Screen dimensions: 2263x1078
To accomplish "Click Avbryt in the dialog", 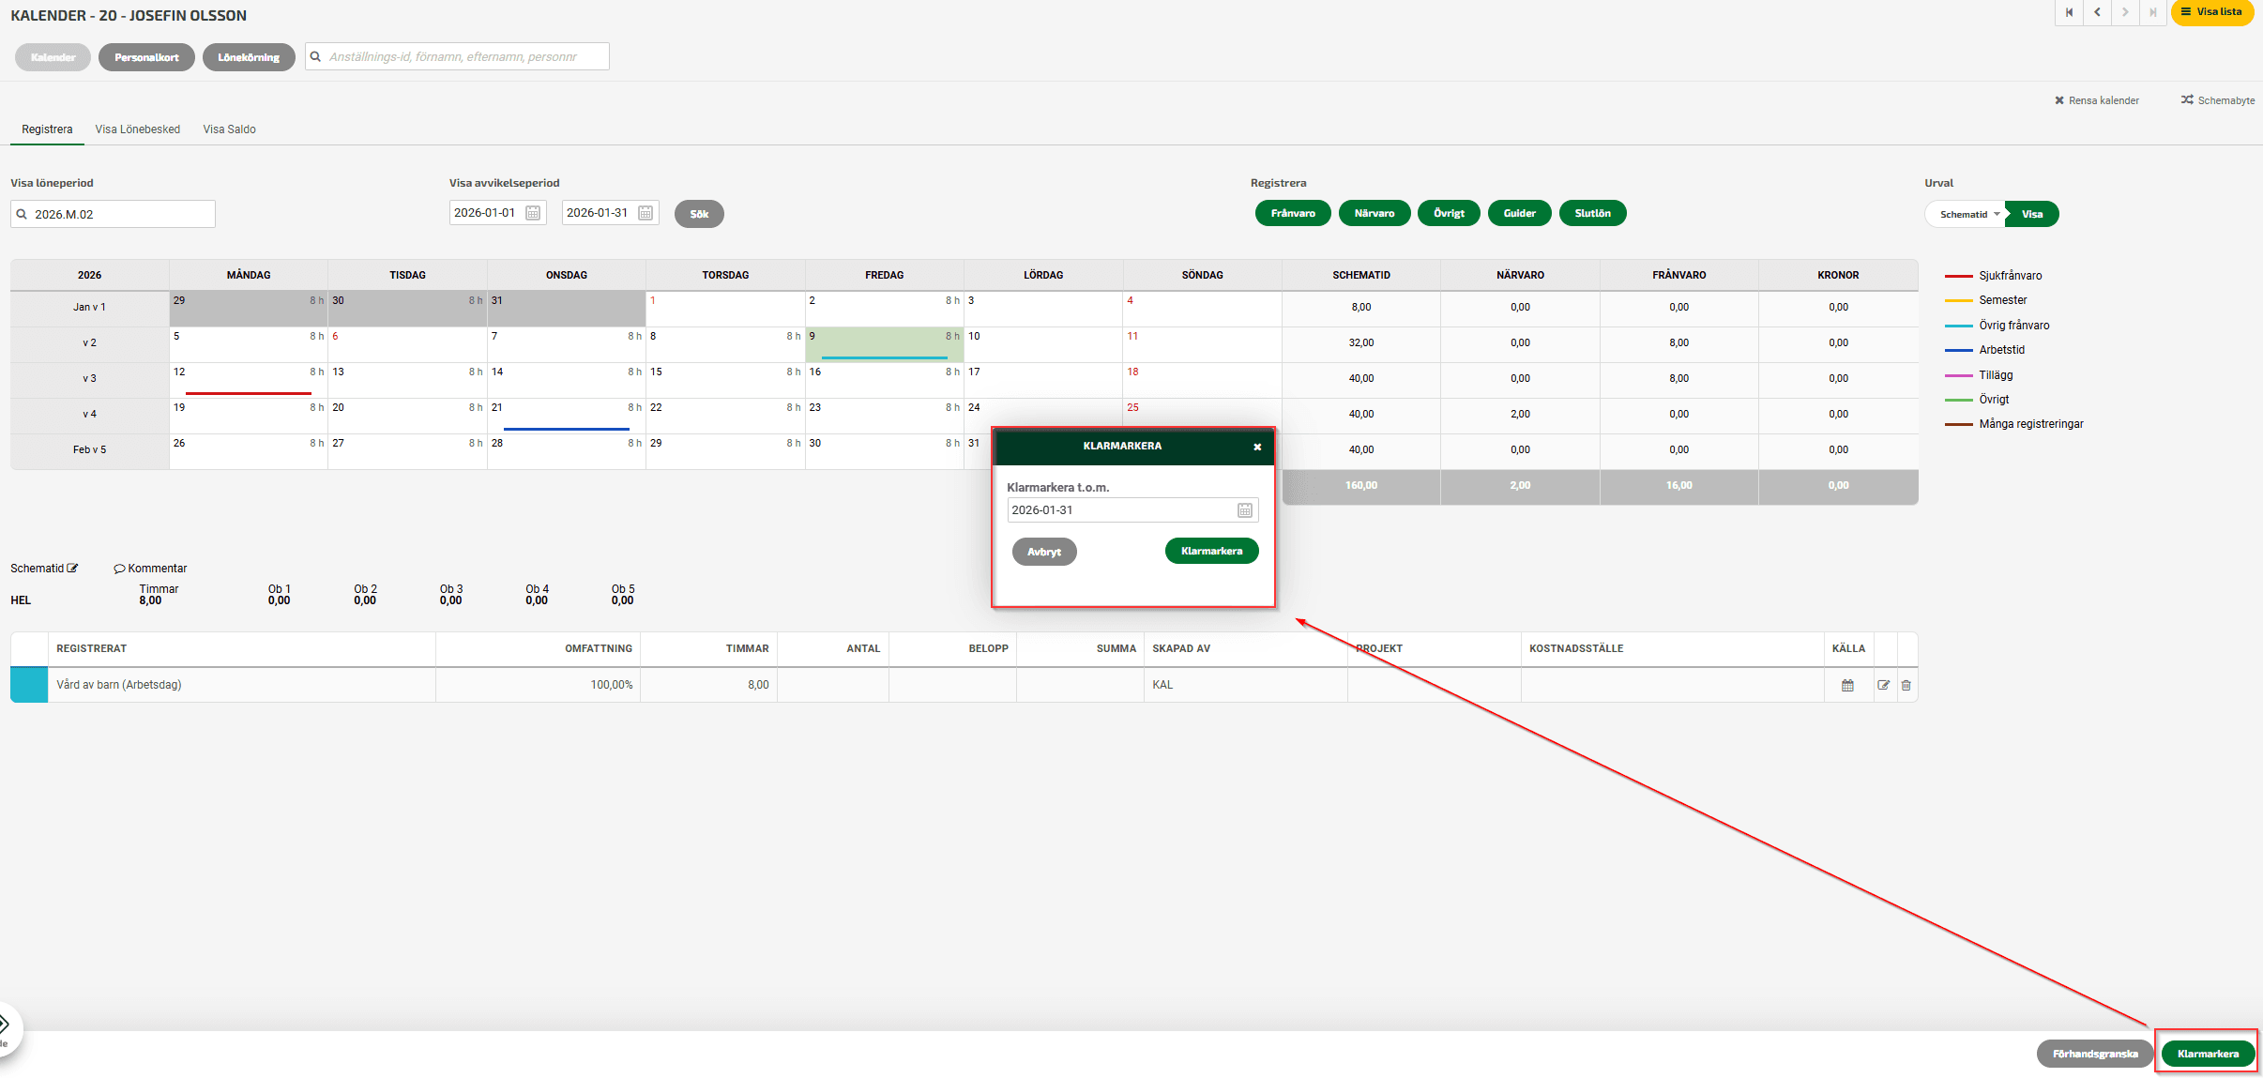I will click(1043, 552).
